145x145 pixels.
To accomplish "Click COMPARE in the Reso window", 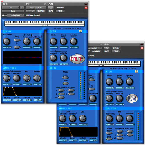I will point(96,51).
